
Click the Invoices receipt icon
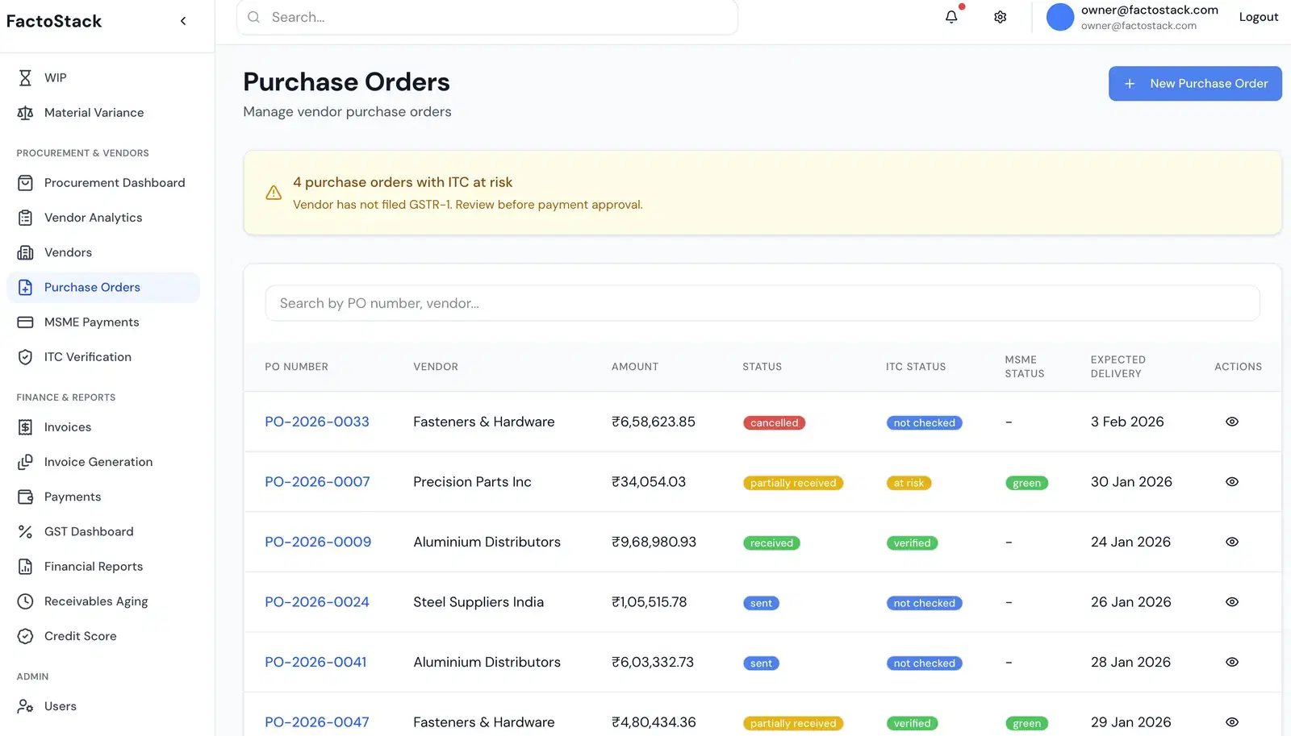pyautogui.click(x=25, y=427)
